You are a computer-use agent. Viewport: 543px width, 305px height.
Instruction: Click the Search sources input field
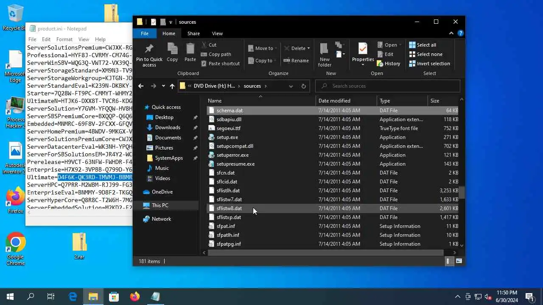[388, 86]
